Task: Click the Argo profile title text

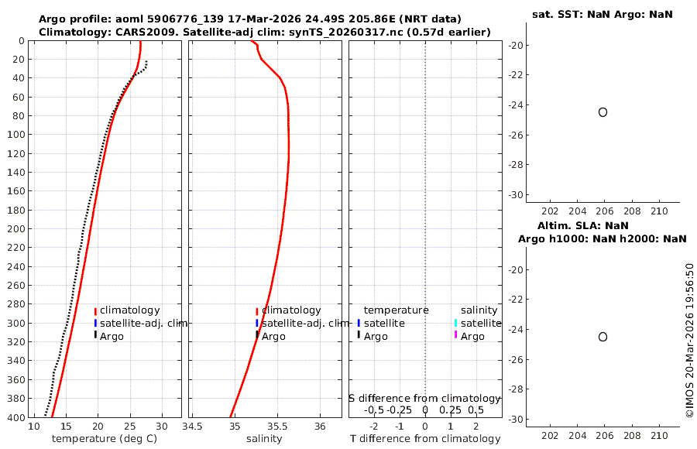Action: click(250, 19)
